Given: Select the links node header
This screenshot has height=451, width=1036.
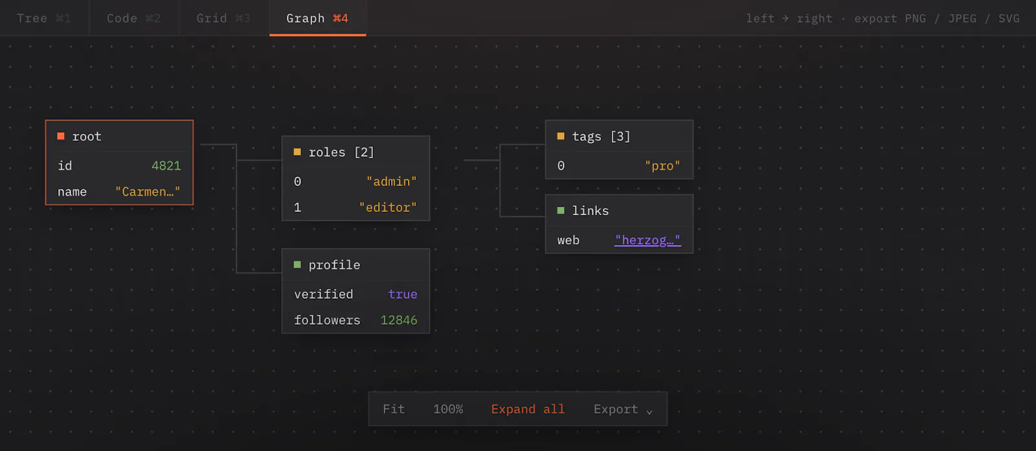Looking at the screenshot, I should coord(619,211).
